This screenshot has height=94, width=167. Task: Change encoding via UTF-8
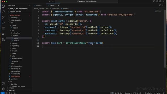[135, 93]
